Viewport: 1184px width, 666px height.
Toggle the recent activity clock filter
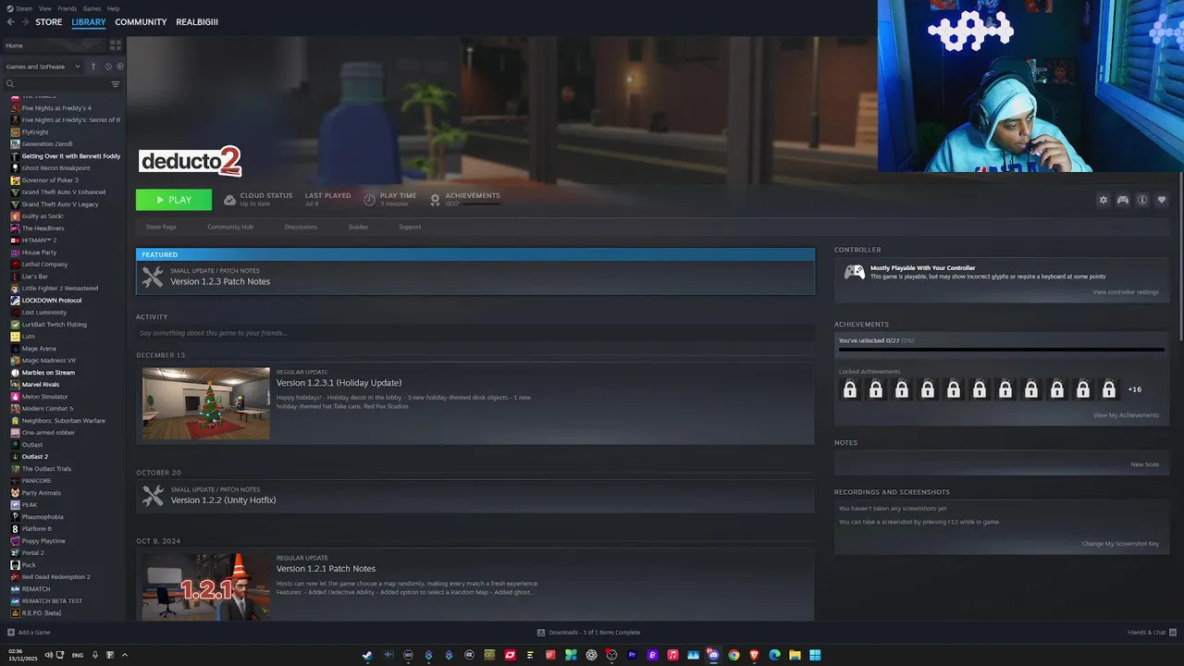[107, 67]
